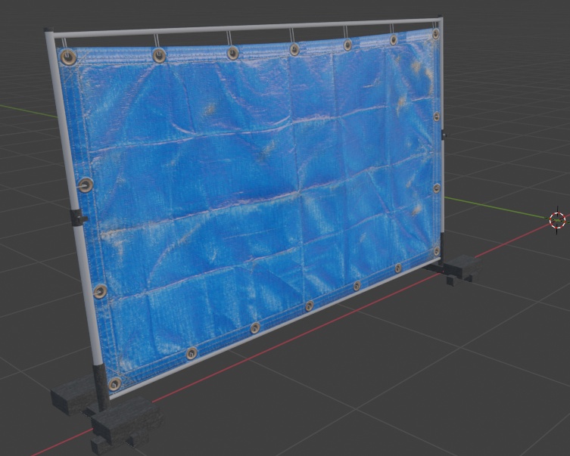Click the red-white 3D cursor crosshair
Viewport: 570px width, 456px height.
(x=558, y=220)
